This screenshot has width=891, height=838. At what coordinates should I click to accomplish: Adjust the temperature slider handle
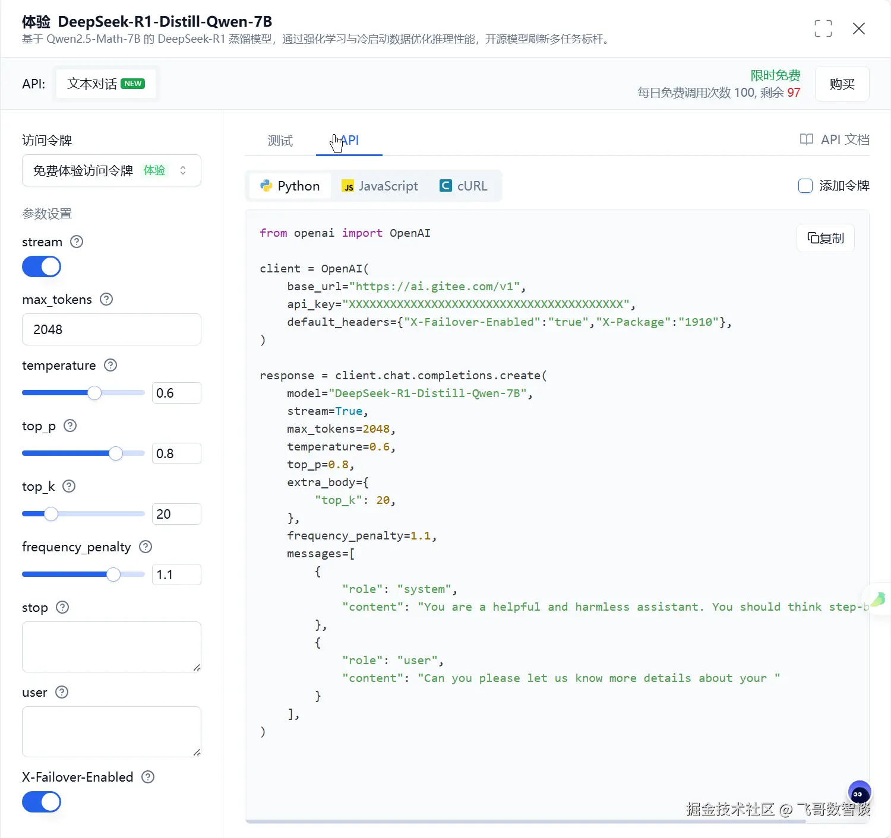(94, 393)
